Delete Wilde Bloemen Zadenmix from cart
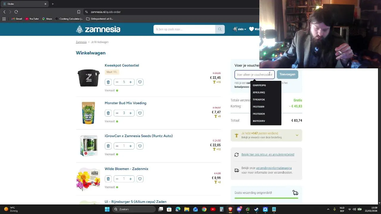The image size is (381, 214). [x=108, y=179]
